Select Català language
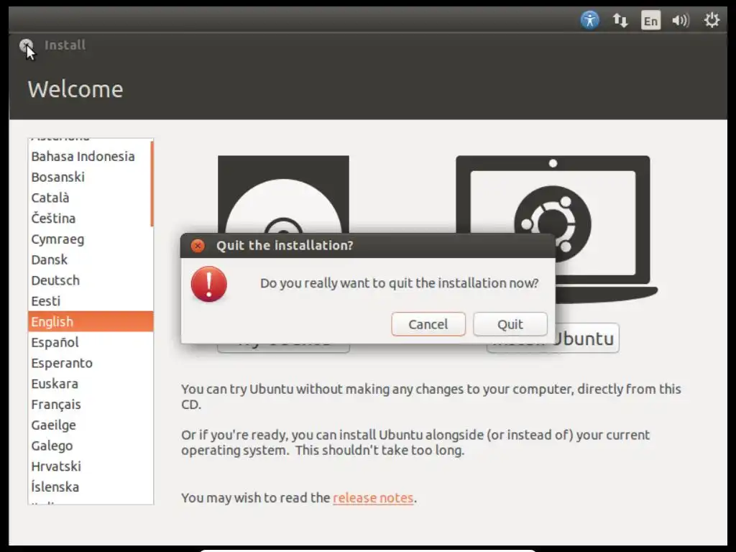The height and width of the screenshot is (552, 736). (89, 198)
